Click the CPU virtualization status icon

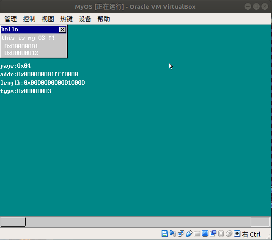[221, 234]
